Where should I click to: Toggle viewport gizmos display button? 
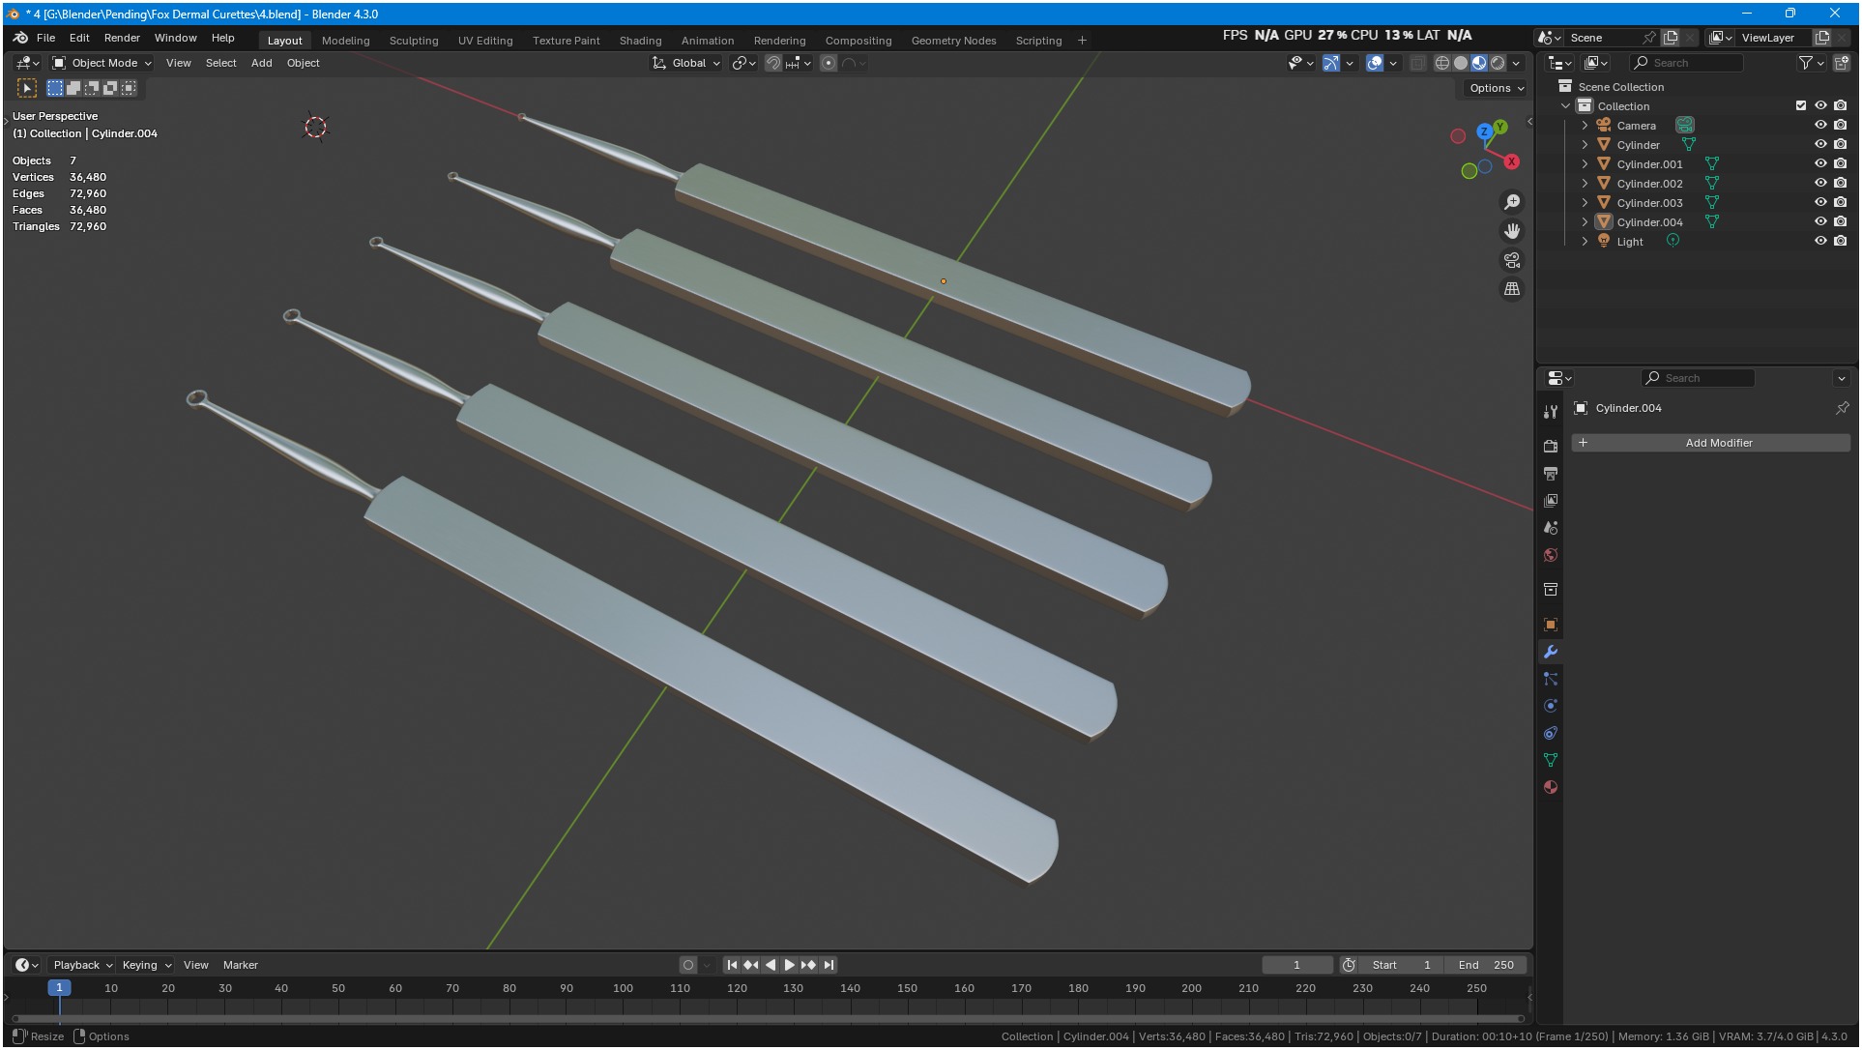(x=1331, y=63)
